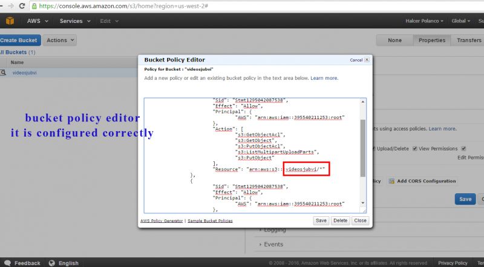The width and height of the screenshot is (484, 267).
Task: Click the "s3:GetObjectAcl" line in policy
Action: (x=261, y=135)
